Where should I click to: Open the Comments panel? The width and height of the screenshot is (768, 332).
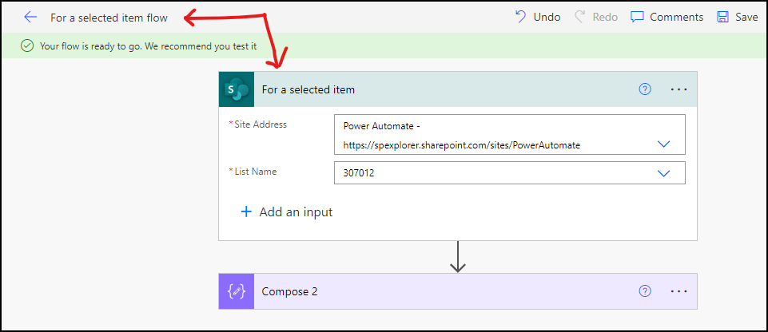pos(667,17)
